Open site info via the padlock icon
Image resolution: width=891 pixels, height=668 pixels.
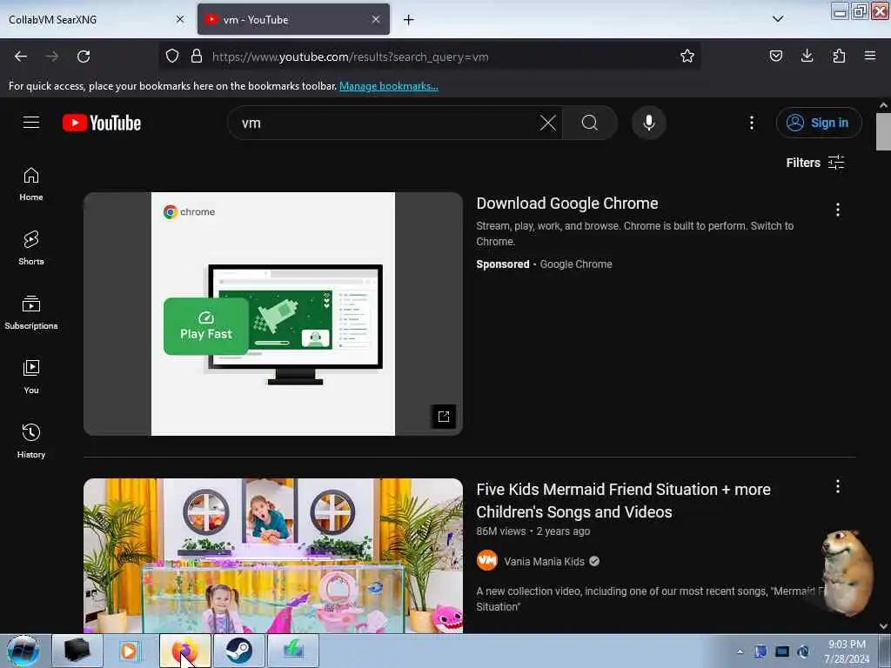point(197,57)
